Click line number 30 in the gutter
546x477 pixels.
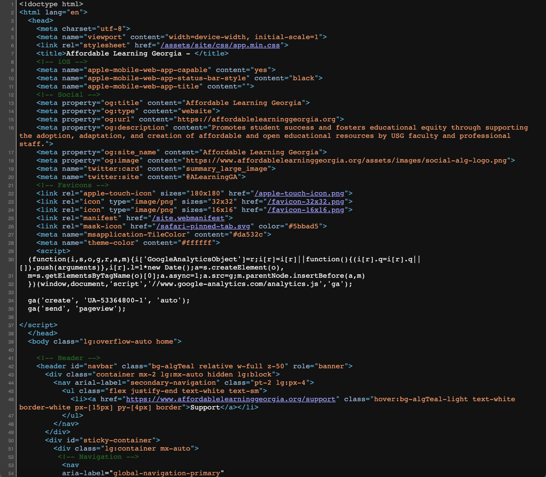coord(11,259)
